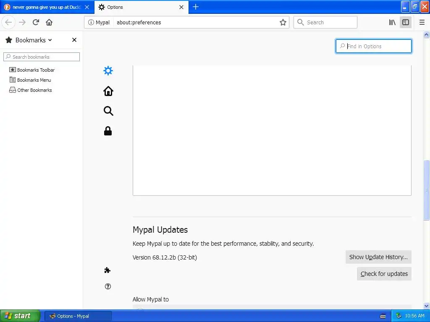Close the Bookmarks sidebar
Image resolution: width=430 pixels, height=322 pixels.
coord(74,40)
